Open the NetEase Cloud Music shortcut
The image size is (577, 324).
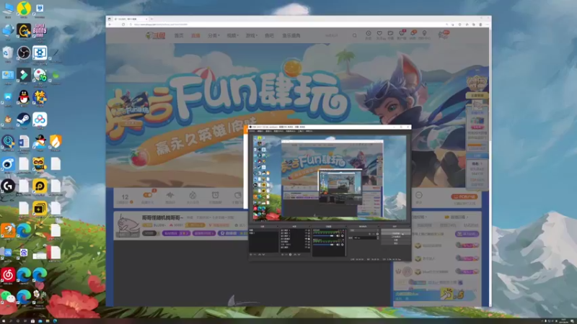8,274
